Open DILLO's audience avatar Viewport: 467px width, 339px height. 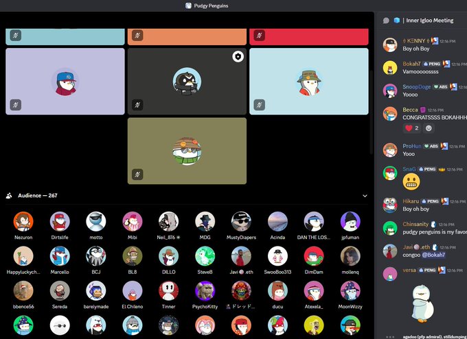[168, 256]
